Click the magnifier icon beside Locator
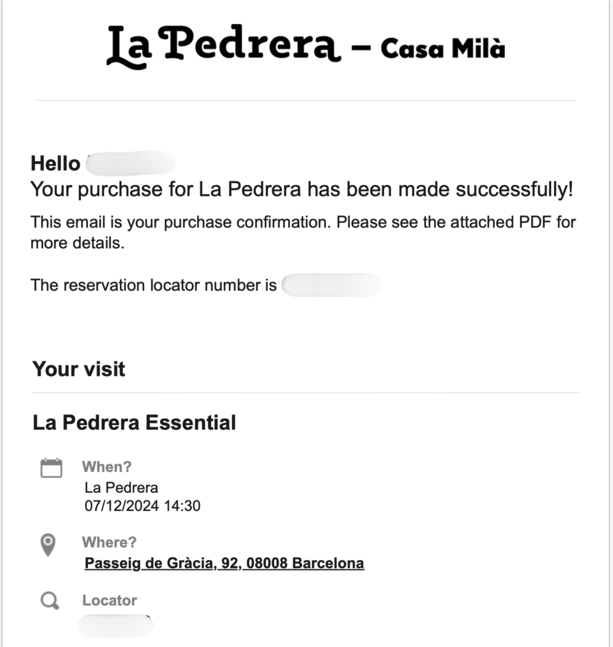This screenshot has height=647, width=613. tap(49, 602)
